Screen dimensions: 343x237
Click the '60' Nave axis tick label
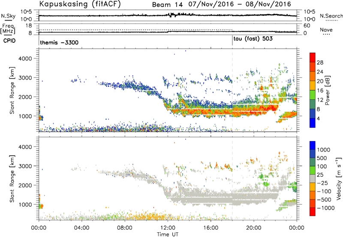click(307, 26)
